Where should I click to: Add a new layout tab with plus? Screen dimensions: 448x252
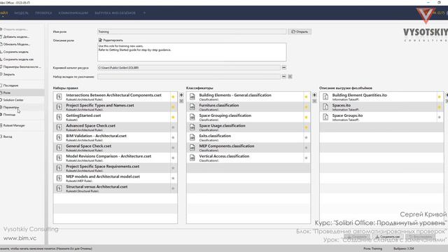[144, 13]
